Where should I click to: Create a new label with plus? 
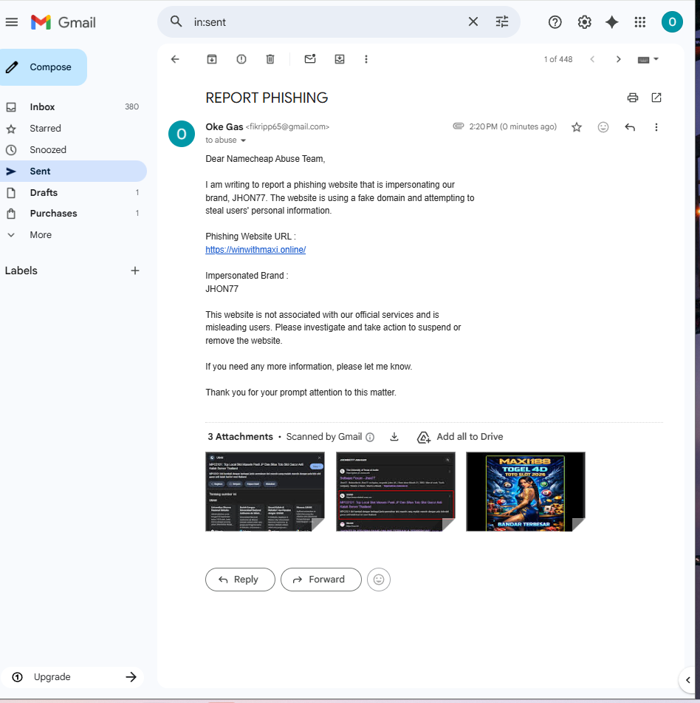[x=135, y=271]
